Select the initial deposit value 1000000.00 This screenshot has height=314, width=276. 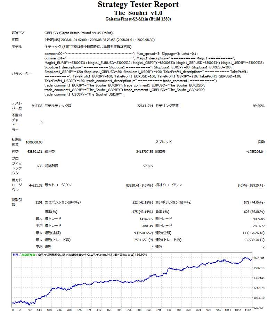pyautogui.click(x=34, y=142)
